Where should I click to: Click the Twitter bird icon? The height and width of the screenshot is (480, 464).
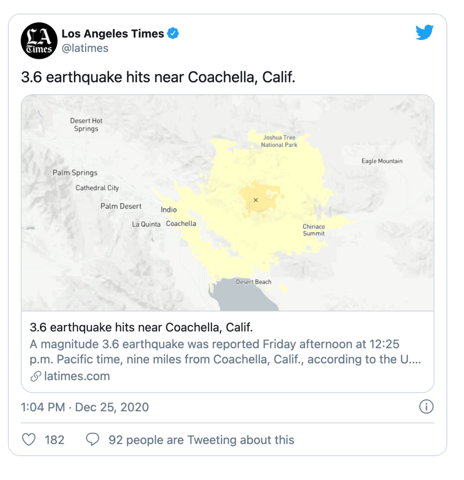tap(425, 31)
